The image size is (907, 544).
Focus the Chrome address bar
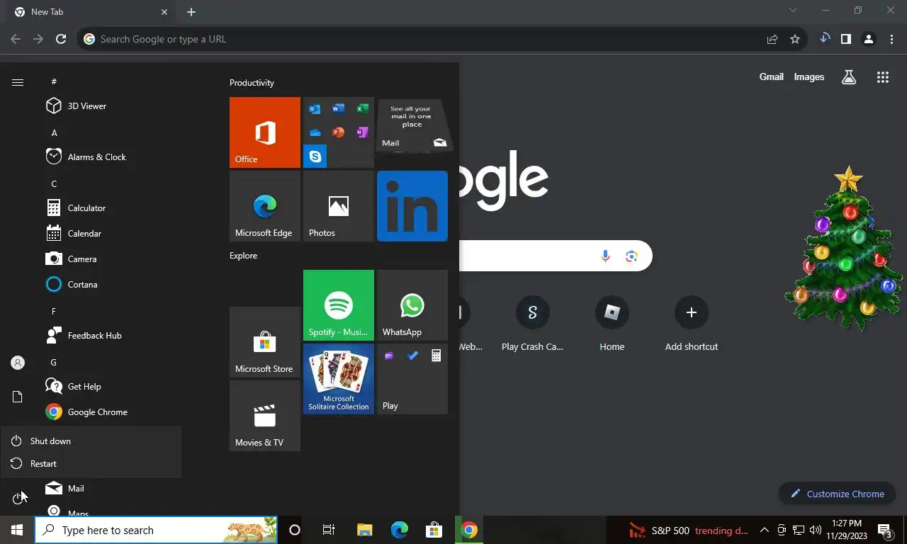pos(425,39)
